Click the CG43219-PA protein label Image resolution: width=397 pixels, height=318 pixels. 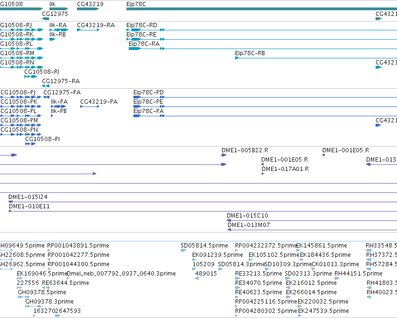tap(99, 102)
